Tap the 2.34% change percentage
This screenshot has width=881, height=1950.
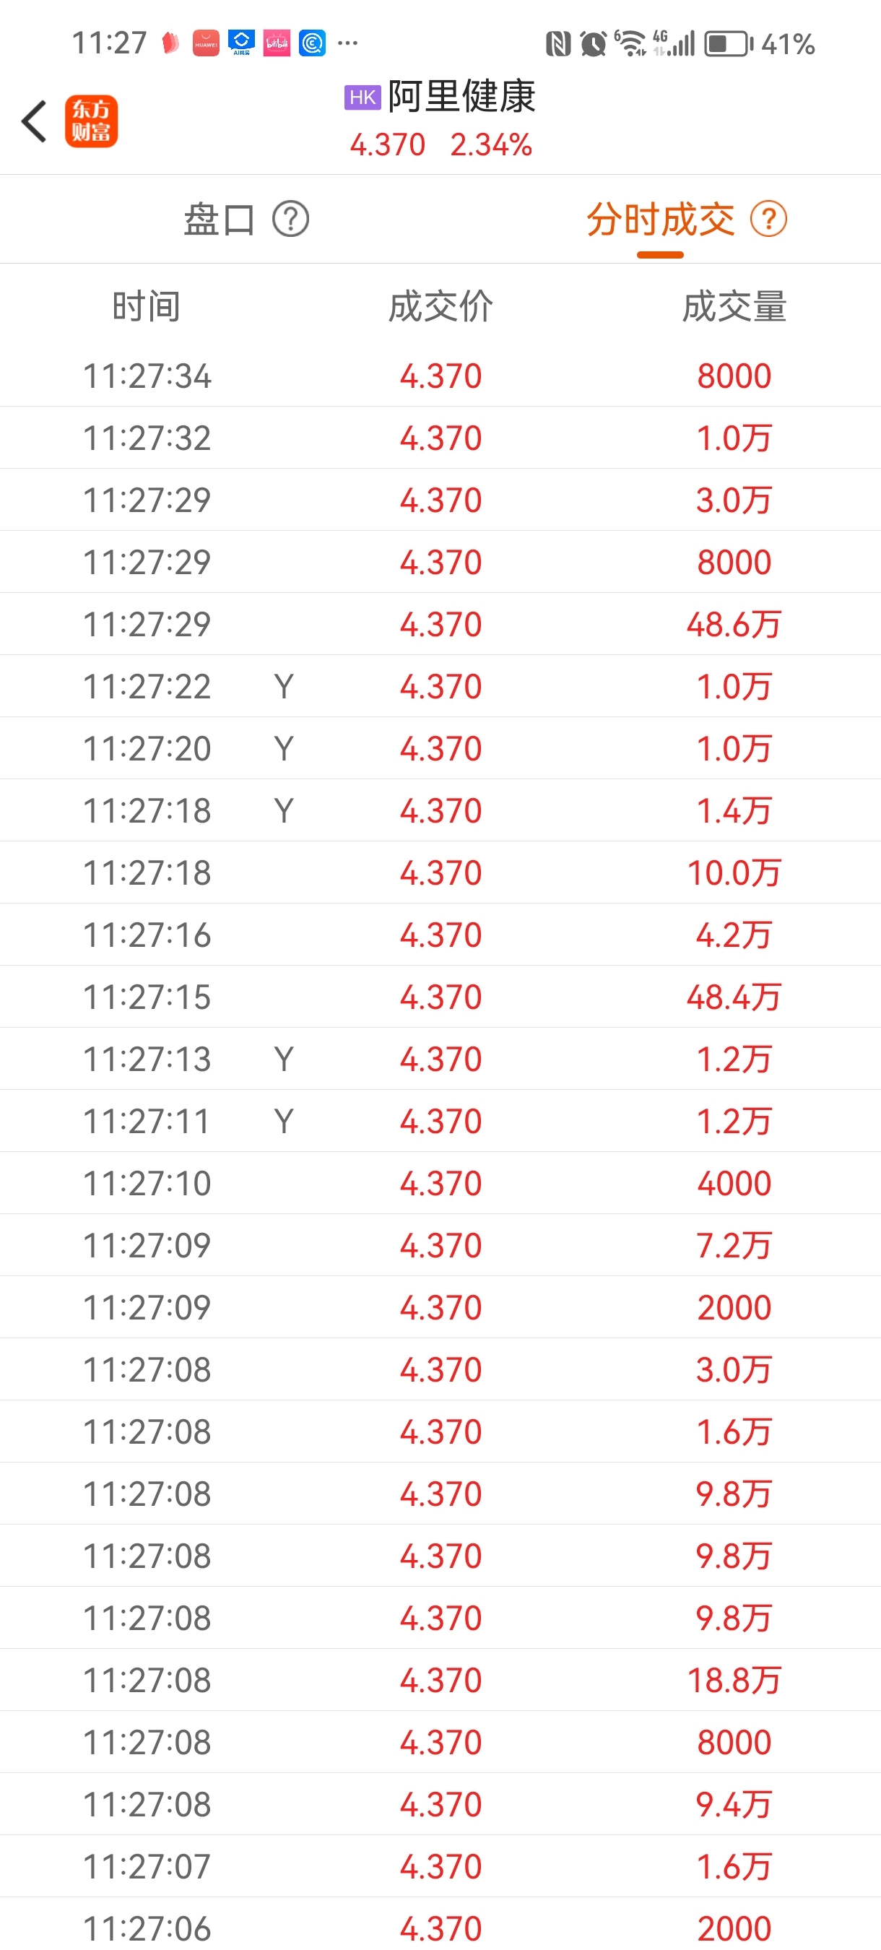(x=491, y=144)
